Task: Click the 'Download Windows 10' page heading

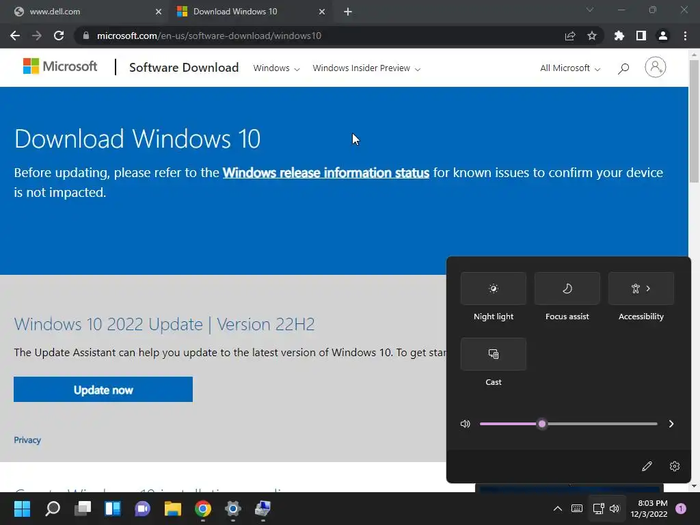Action: pos(137,139)
